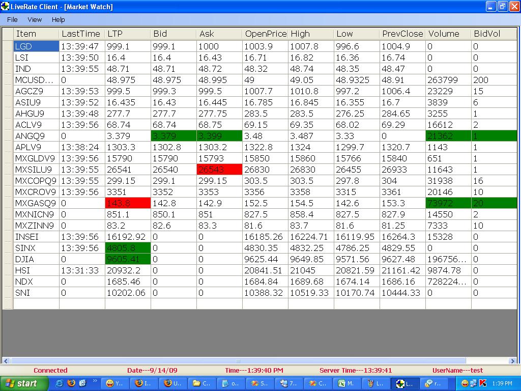
Task: Switch to the LiveRate taskbar button
Action: pyautogui.click(x=405, y=383)
